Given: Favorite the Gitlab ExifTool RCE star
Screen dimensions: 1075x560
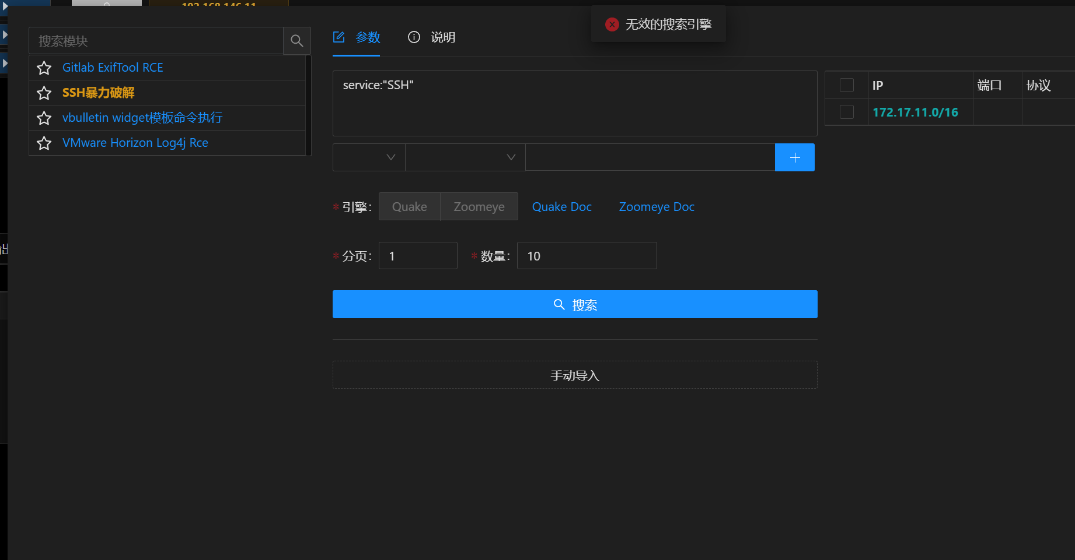Looking at the screenshot, I should [x=44, y=68].
